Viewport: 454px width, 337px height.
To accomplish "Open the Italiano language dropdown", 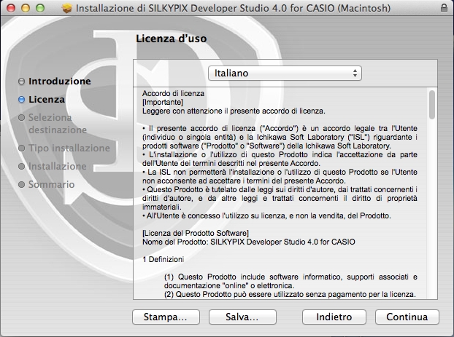I will 285,73.
